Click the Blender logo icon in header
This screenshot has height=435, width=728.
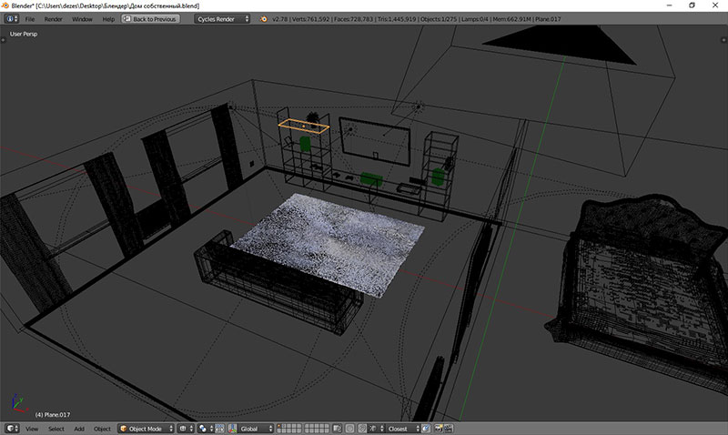[262, 18]
